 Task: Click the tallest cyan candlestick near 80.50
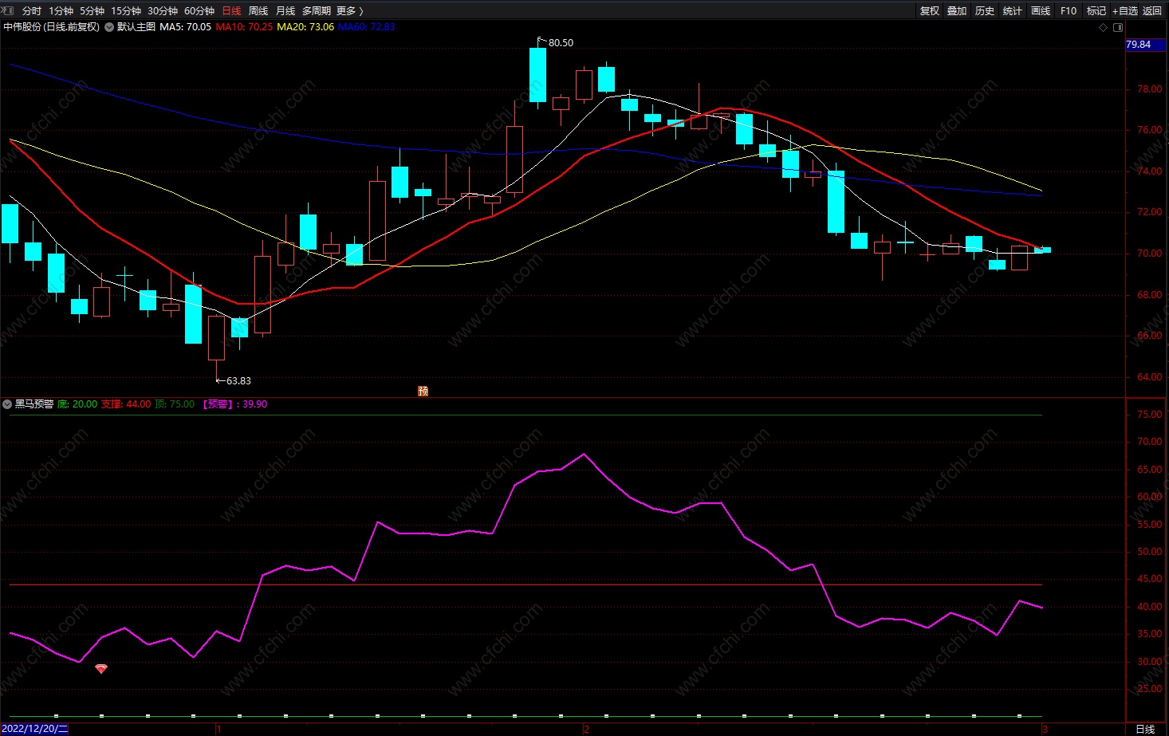(x=538, y=75)
